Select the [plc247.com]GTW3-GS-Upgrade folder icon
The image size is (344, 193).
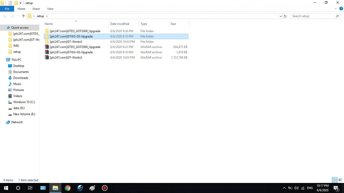click(x=47, y=36)
